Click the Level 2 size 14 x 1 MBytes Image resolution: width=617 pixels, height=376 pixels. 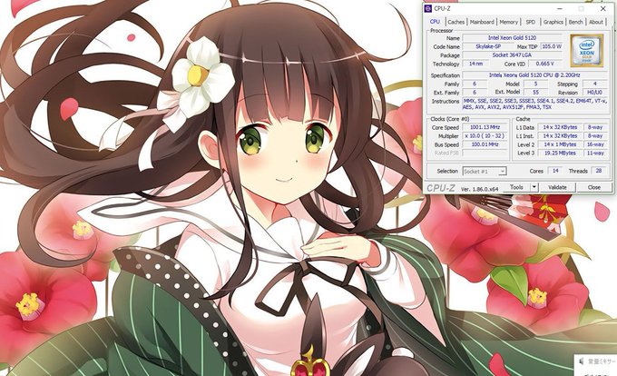560,144
